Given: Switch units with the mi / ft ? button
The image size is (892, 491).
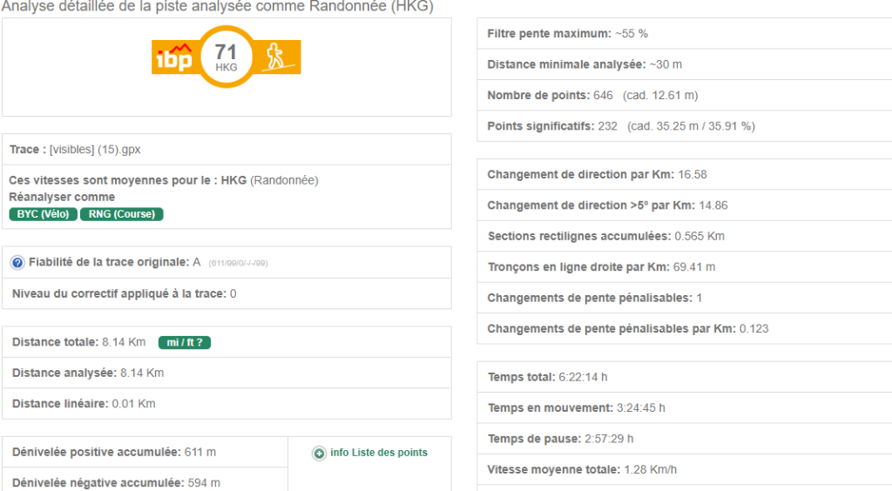Looking at the screenshot, I should [x=185, y=342].
